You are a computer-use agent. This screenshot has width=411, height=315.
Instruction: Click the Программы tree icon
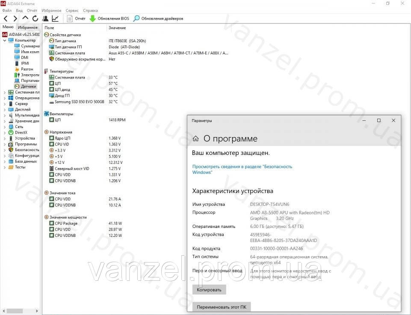[11, 144]
